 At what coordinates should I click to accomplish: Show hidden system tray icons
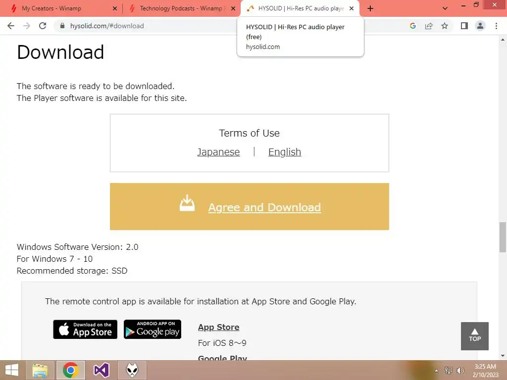click(437, 371)
